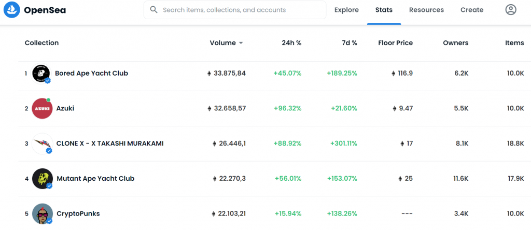
Task: Open Mutant Ape Yacht Club avatar
Action: coord(43,179)
